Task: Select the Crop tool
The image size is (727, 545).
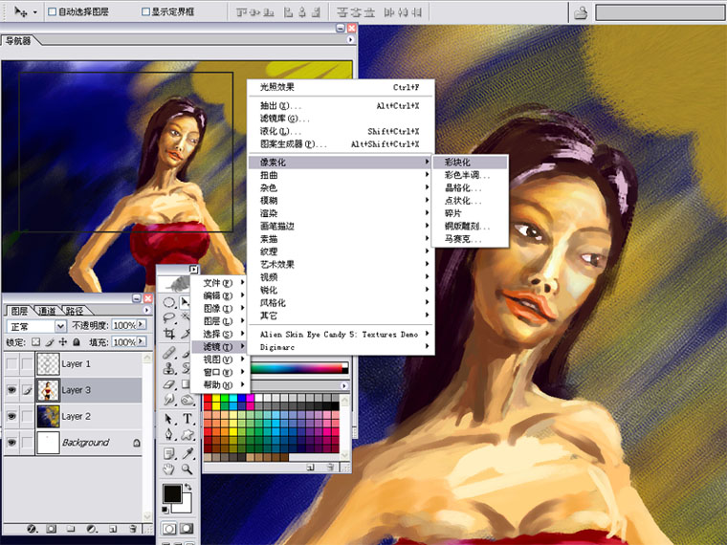Action: [168, 333]
